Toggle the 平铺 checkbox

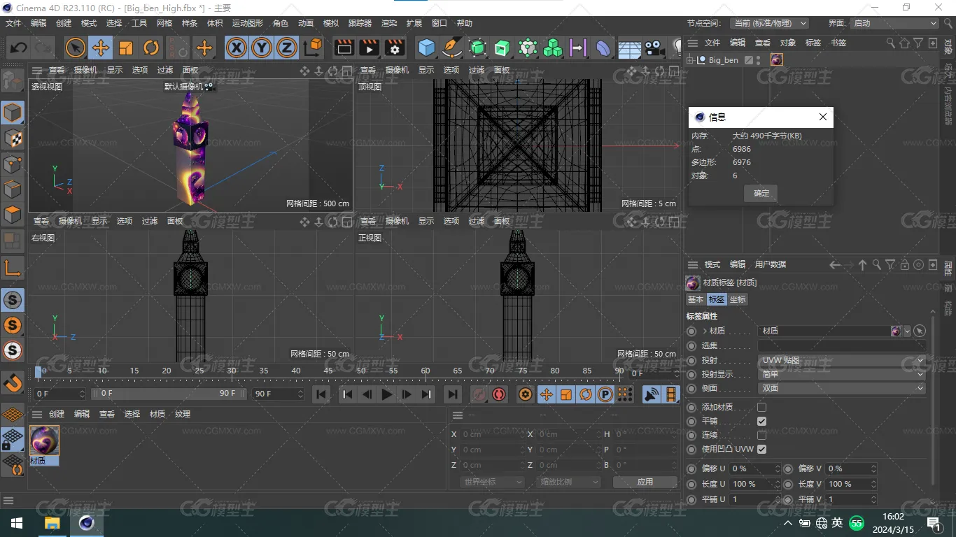click(x=761, y=421)
